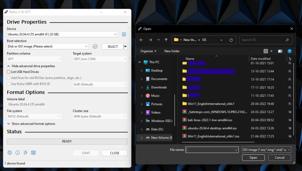The height and width of the screenshot is (171, 302).
Task: Click the READY status progress bar
Action: pos(67,141)
